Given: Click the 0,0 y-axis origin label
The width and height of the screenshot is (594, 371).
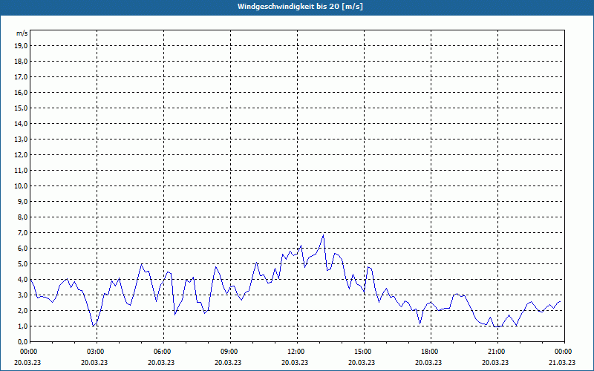Looking at the screenshot, I should coord(22,342).
